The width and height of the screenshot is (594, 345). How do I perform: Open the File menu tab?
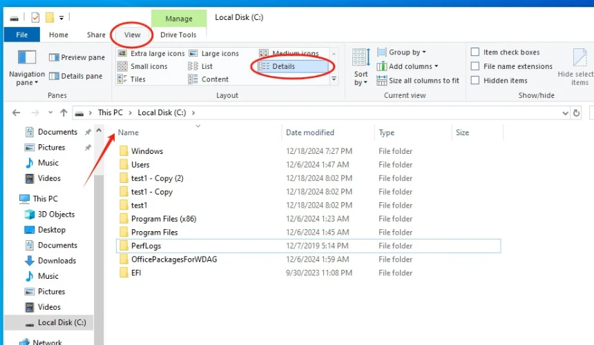[22, 35]
